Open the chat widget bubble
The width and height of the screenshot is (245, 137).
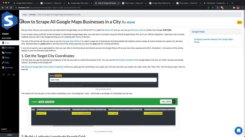(238, 131)
